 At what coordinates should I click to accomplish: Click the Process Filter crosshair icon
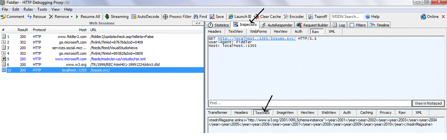pyautogui.click(x=165, y=17)
